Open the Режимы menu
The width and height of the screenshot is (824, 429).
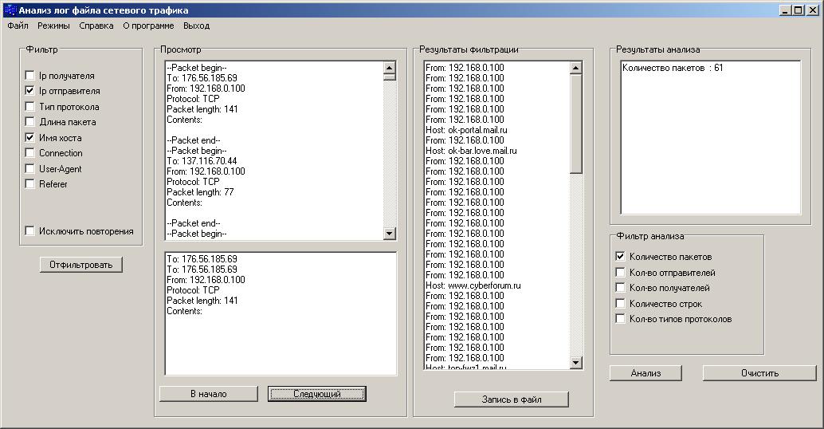[53, 26]
